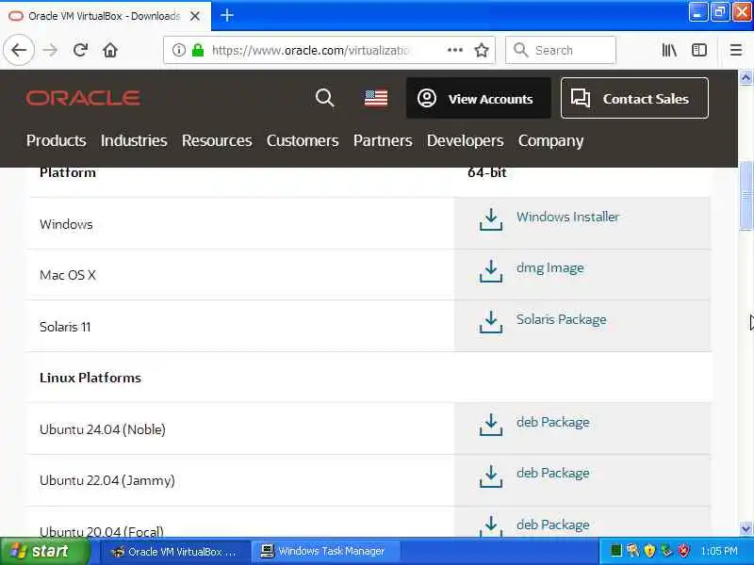The height and width of the screenshot is (565, 754).
Task: Click the vertical scrollbar thumb
Action: pos(746,196)
